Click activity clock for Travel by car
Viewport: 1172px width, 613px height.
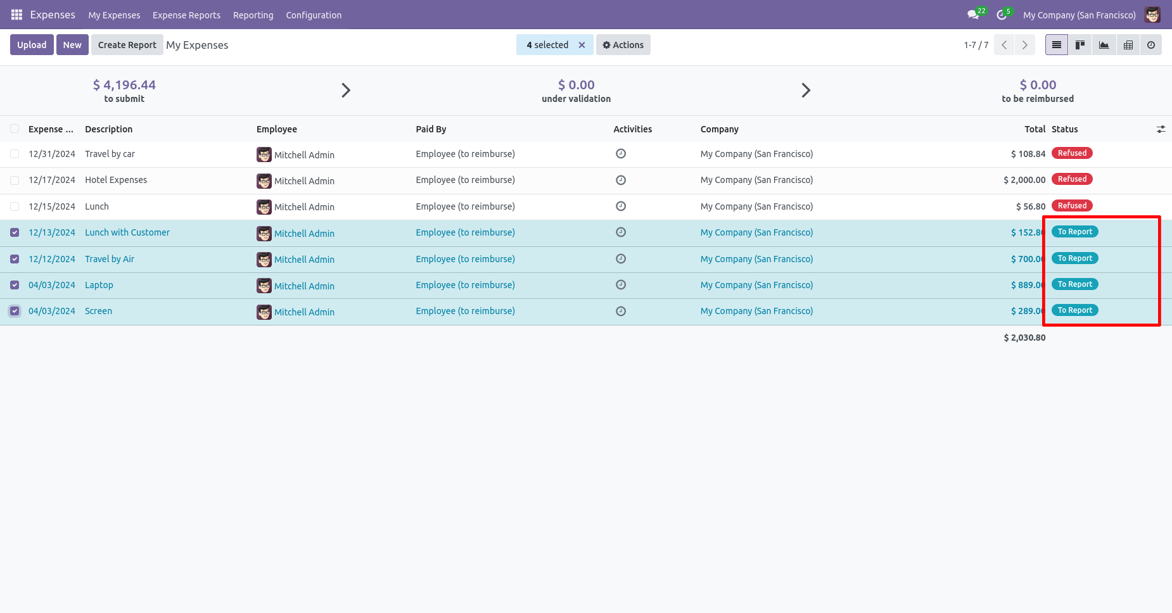(x=621, y=153)
